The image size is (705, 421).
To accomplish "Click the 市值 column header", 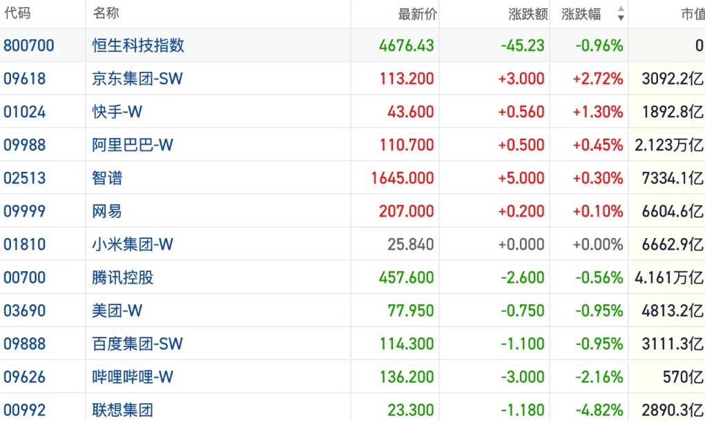I will [693, 14].
